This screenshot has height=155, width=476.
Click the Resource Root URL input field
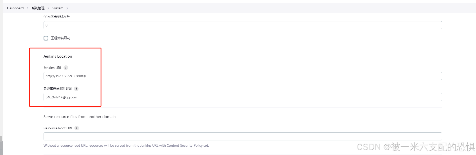243,136
